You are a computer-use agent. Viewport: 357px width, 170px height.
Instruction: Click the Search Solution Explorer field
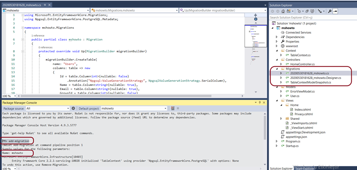(313, 17)
